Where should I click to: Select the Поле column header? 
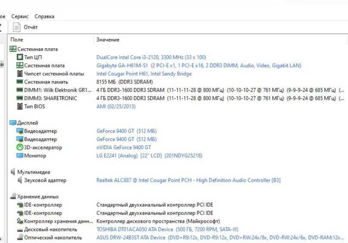[x=17, y=40]
